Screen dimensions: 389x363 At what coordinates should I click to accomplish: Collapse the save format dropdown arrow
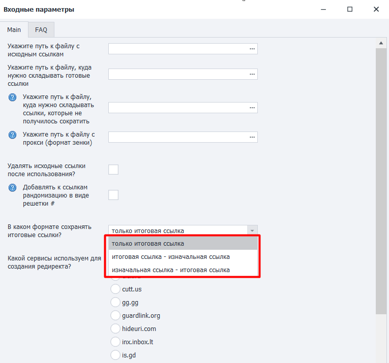(252, 230)
